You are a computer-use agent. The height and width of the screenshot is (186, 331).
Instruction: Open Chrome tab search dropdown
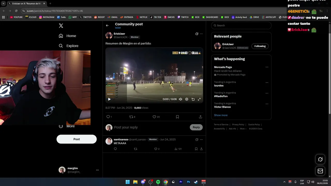pyautogui.click(x=3, y=4)
